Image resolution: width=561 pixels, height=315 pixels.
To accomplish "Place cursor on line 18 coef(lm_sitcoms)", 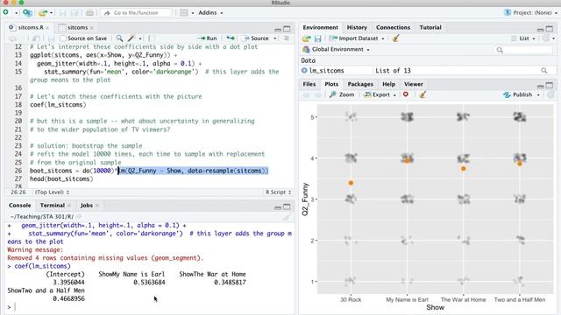I will point(58,105).
